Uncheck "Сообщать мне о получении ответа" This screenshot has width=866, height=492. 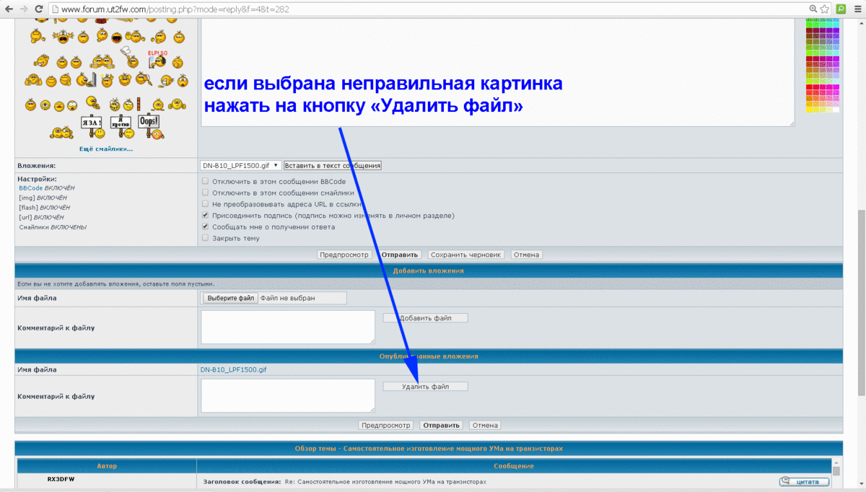click(x=206, y=227)
